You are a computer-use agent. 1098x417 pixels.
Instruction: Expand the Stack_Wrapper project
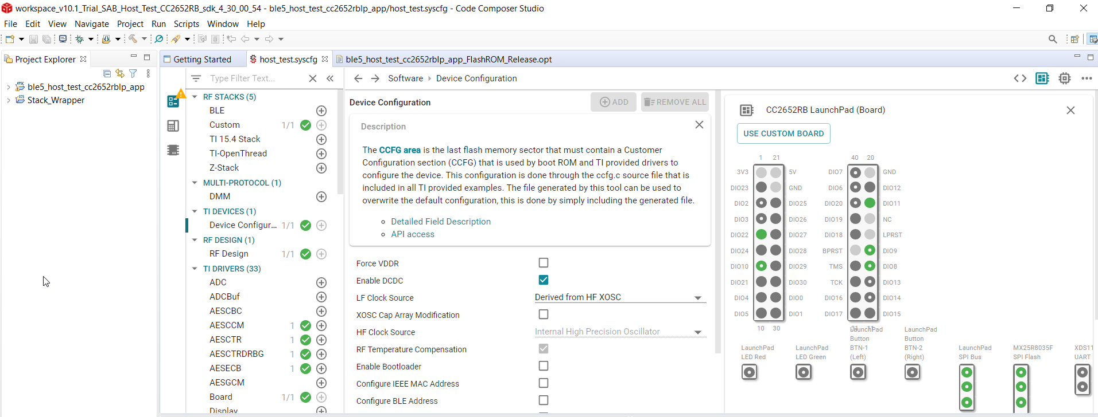9,100
